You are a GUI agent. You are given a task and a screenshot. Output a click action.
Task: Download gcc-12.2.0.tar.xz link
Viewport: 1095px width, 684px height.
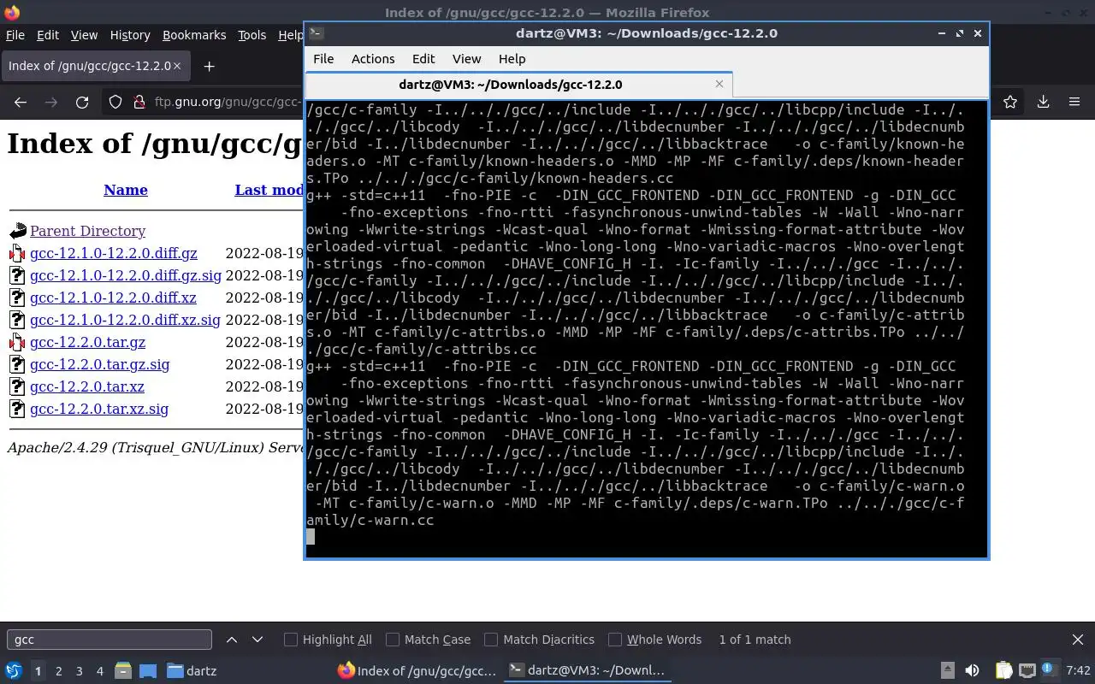coord(86,386)
